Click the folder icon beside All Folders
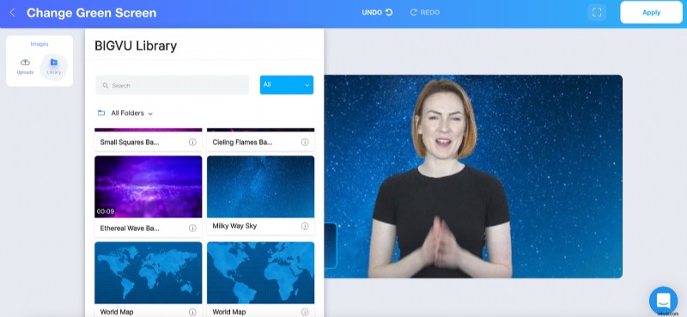 (x=101, y=113)
